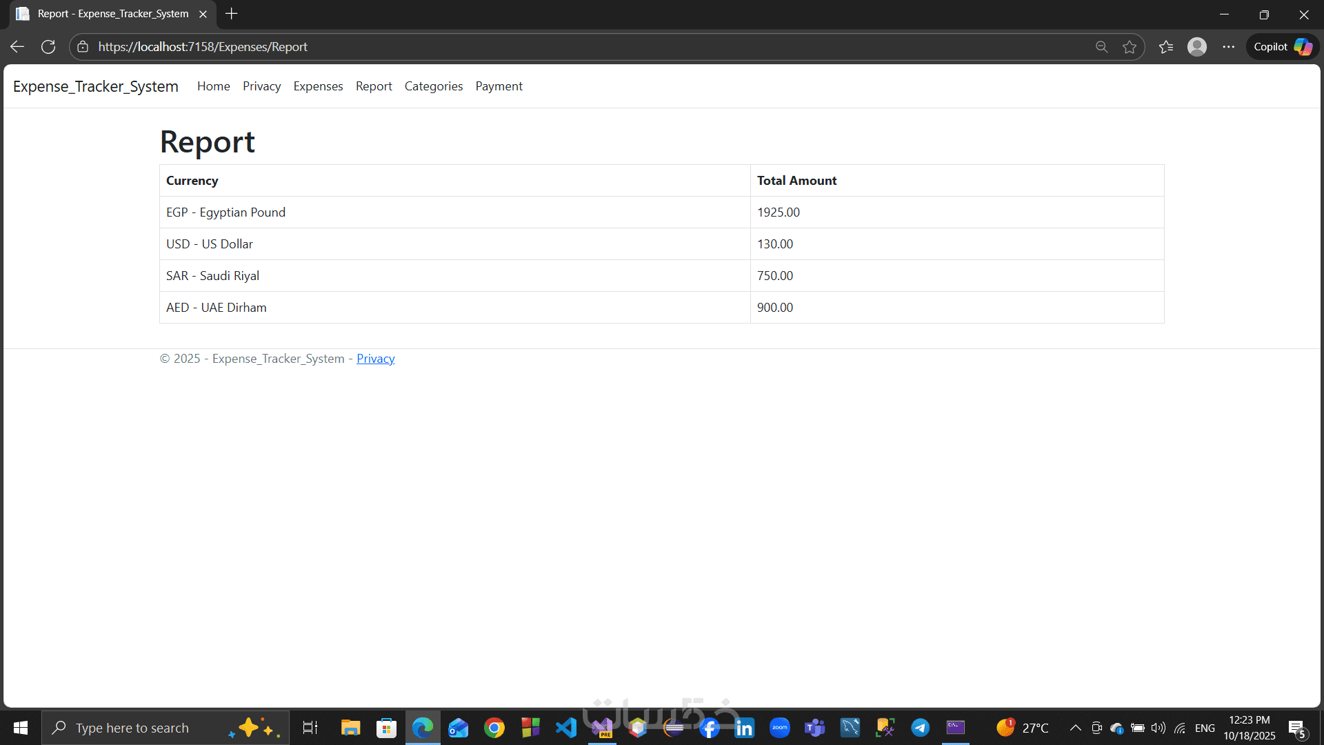Reload the page with refresh icon
The height and width of the screenshot is (745, 1324).
(48, 47)
